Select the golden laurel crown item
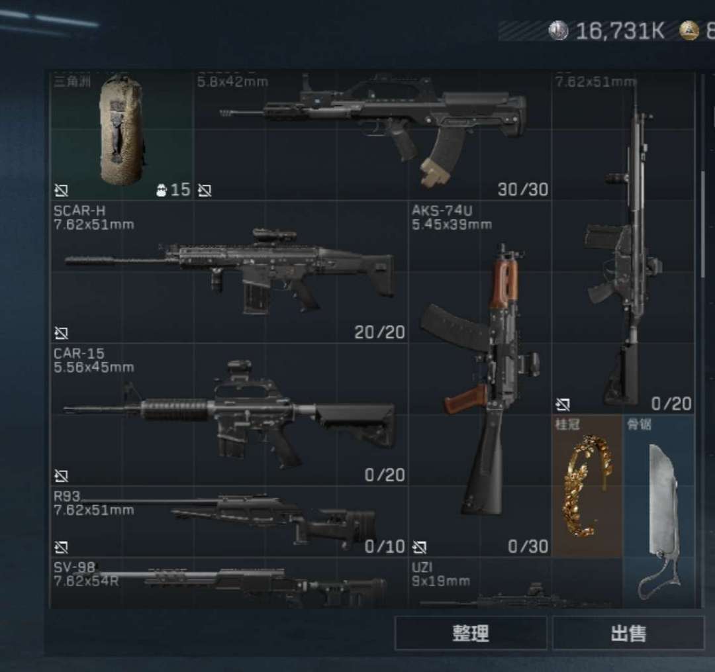Image resolution: width=715 pixels, height=672 pixels. (x=587, y=485)
